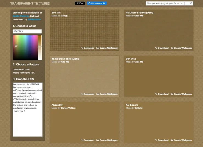Select the Absurdity pattern card
This screenshot has height=147, width=203.
(x=84, y=122)
